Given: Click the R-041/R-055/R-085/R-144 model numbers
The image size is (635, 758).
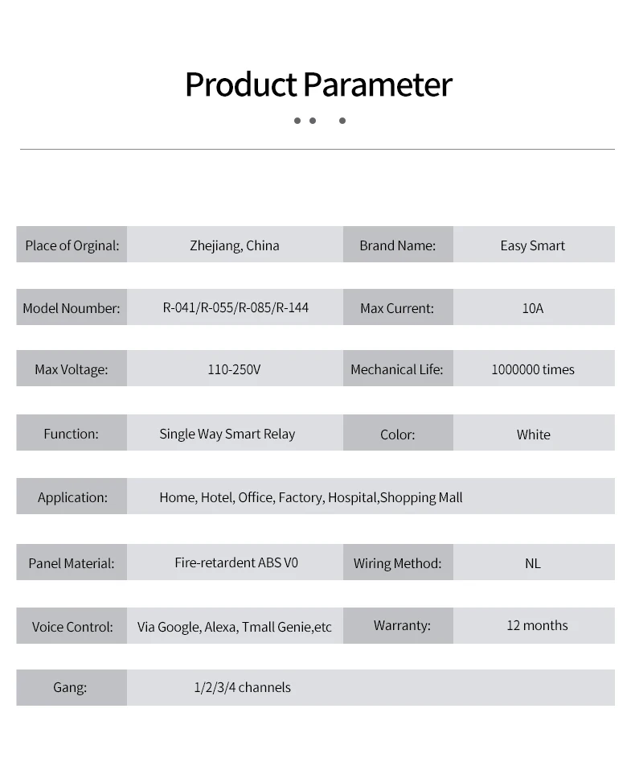Looking at the screenshot, I should tap(236, 307).
